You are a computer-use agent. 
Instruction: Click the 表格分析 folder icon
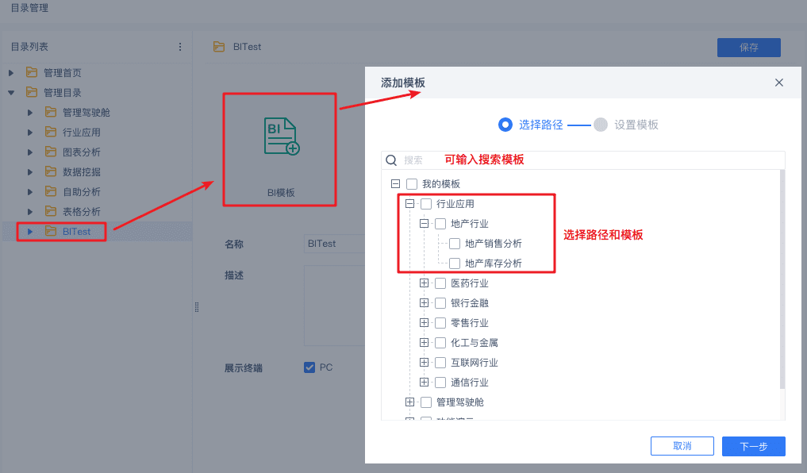[51, 211]
